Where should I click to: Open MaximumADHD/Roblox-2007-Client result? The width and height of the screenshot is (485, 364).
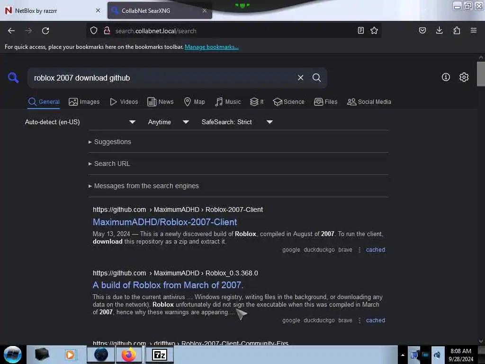click(x=165, y=222)
